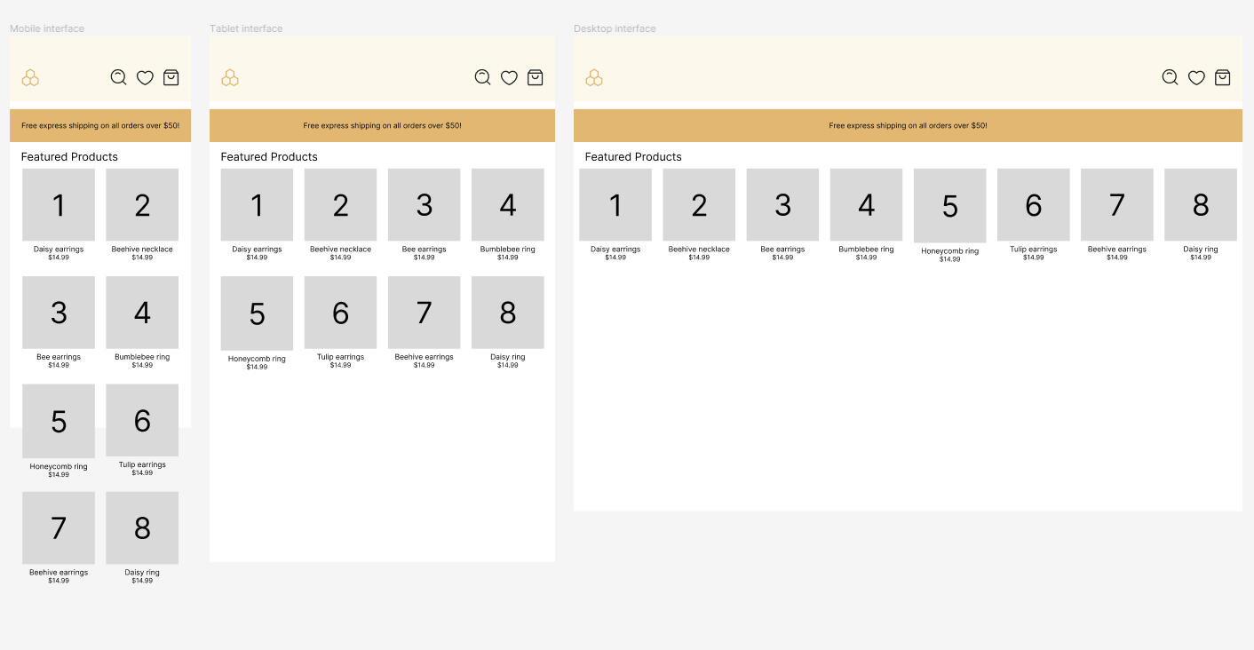Image resolution: width=1254 pixels, height=650 pixels.
Task: Select product thumbnail 8 in Desktop interface
Action: [1200, 205]
